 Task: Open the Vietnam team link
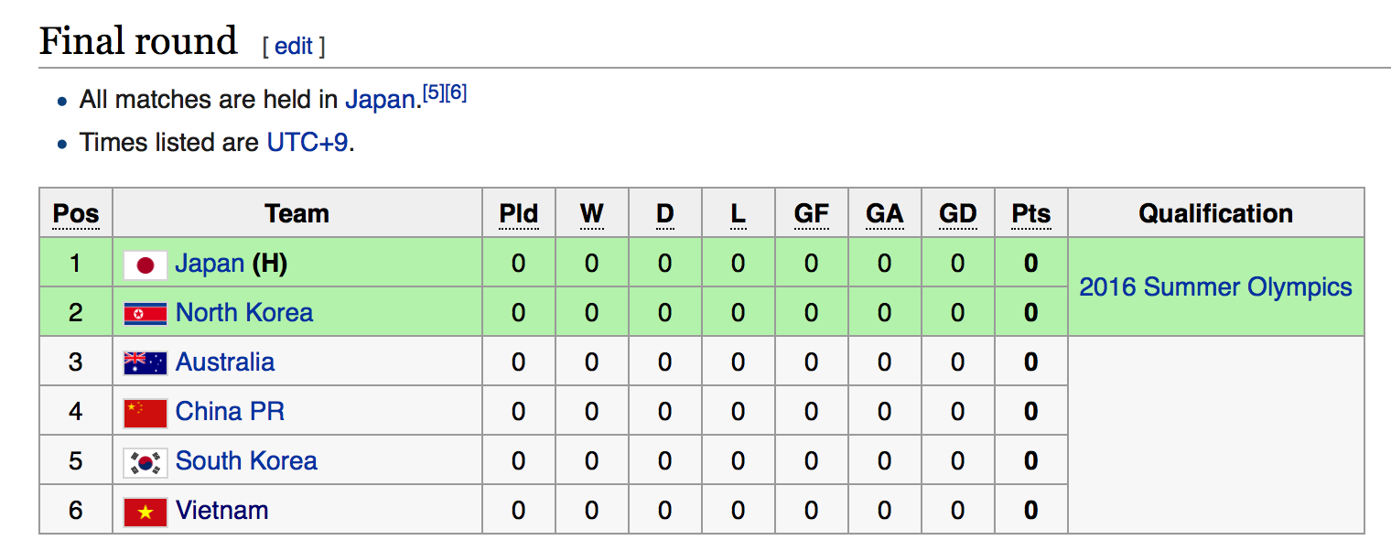(222, 511)
